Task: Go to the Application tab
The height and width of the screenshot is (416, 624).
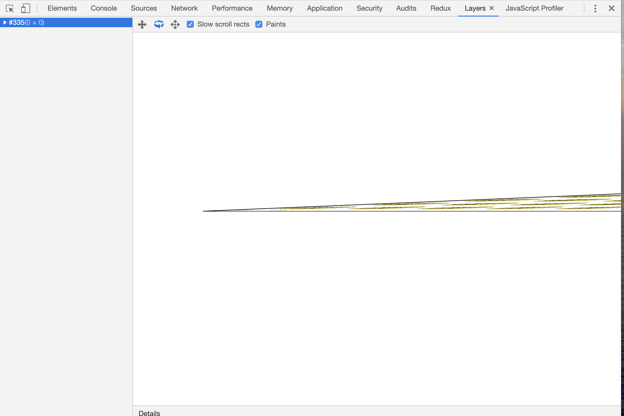Action: [x=324, y=8]
